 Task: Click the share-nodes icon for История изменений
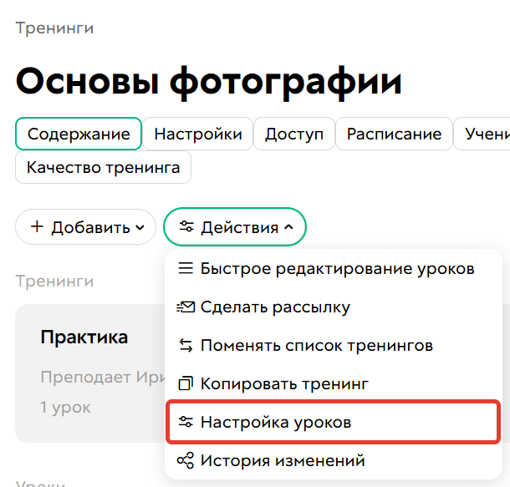tap(186, 460)
